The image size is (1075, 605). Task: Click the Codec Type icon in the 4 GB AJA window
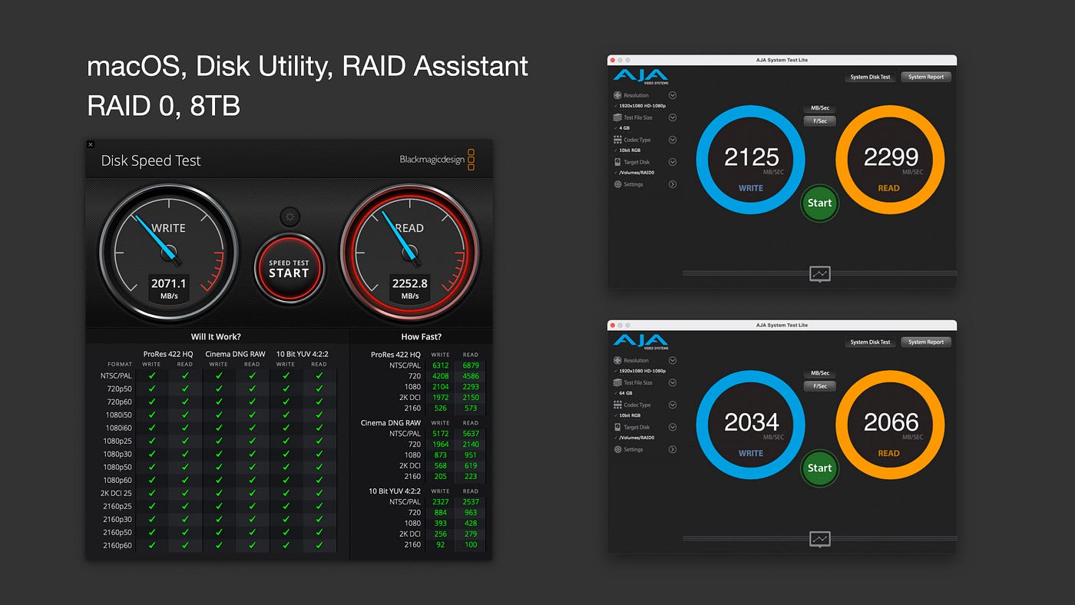click(617, 140)
